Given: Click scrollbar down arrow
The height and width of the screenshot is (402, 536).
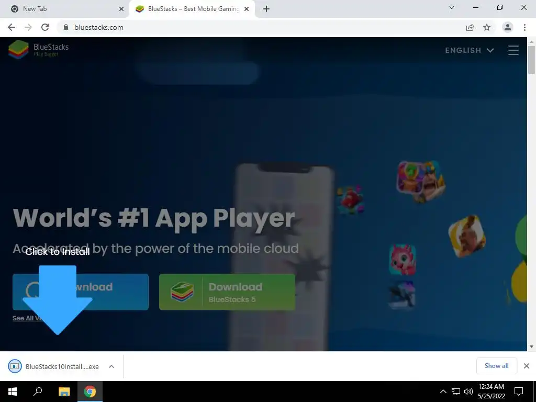Looking at the screenshot, I should pyautogui.click(x=531, y=347).
